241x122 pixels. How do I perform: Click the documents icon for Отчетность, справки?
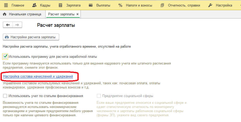(x=162, y=5)
